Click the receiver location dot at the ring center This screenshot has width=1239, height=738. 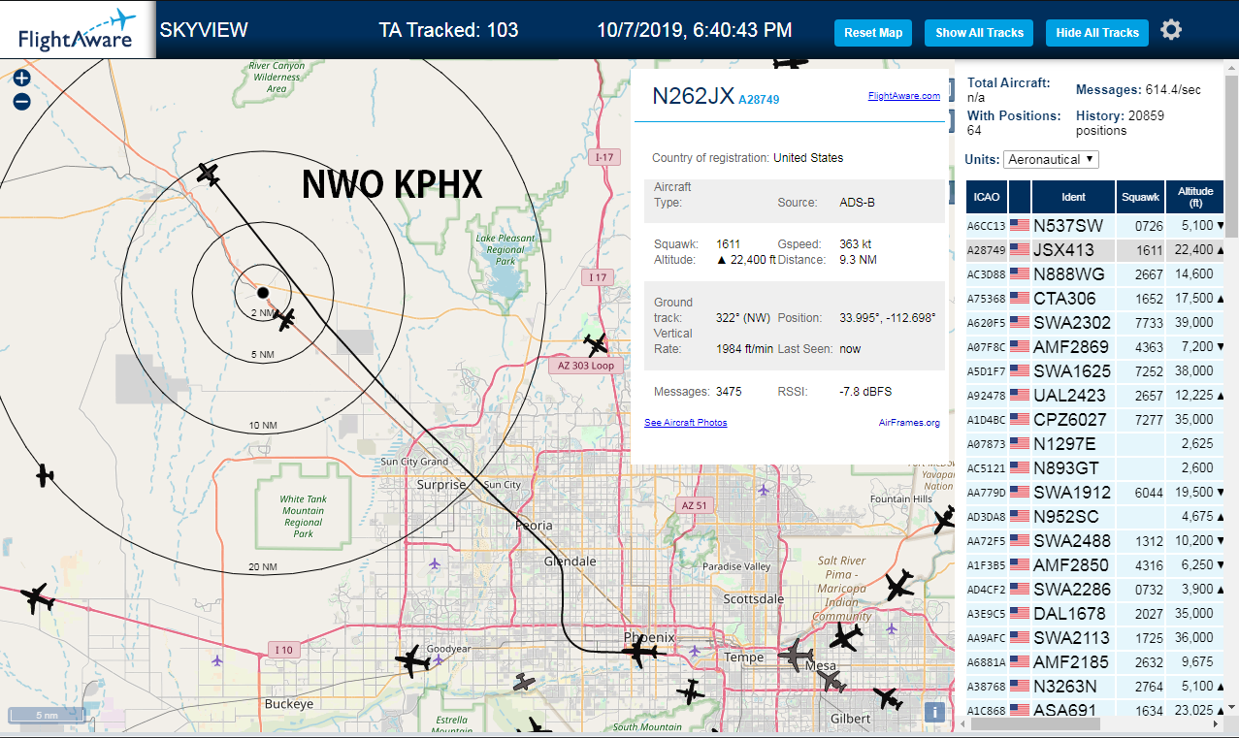(x=262, y=292)
